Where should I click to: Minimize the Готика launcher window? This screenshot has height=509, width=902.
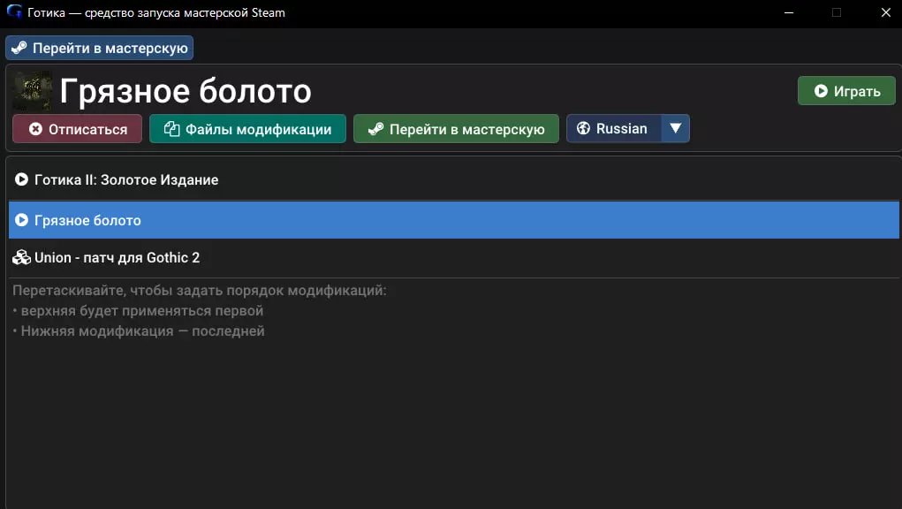tap(789, 12)
